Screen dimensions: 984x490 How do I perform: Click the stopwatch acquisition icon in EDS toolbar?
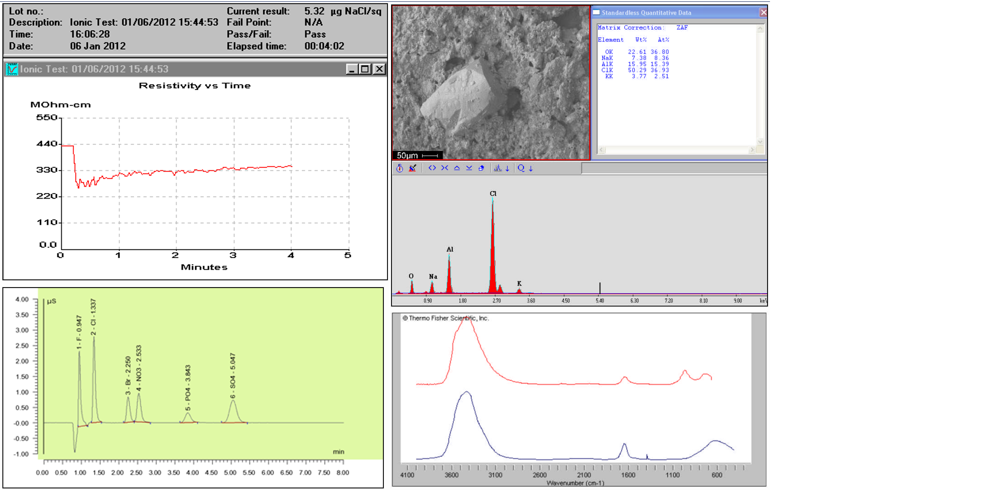pos(399,168)
